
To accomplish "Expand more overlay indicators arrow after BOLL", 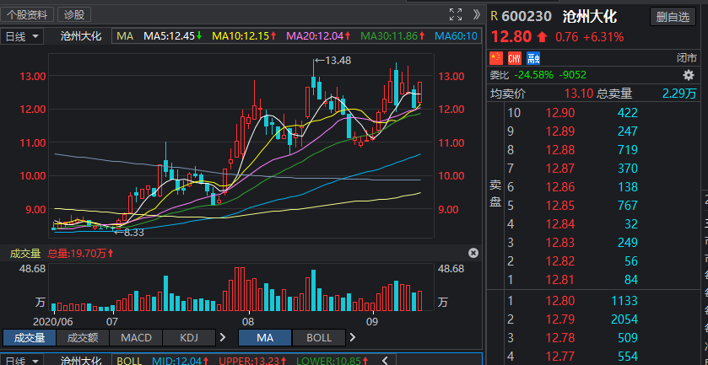I will coord(356,337).
